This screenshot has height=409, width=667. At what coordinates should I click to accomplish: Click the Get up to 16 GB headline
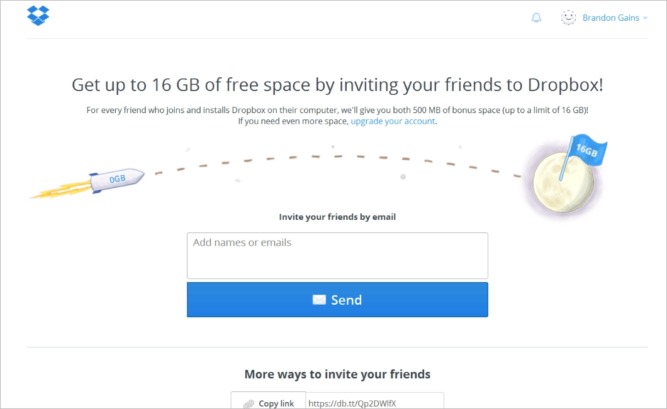337,85
